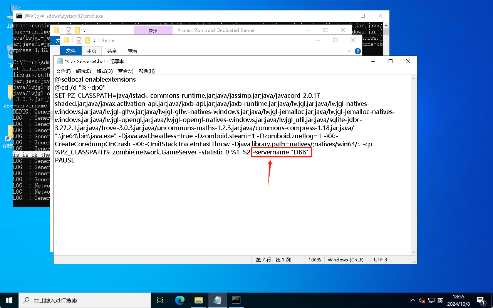Click the taskbar search box
The height and width of the screenshot is (308, 493).
coord(85,300)
